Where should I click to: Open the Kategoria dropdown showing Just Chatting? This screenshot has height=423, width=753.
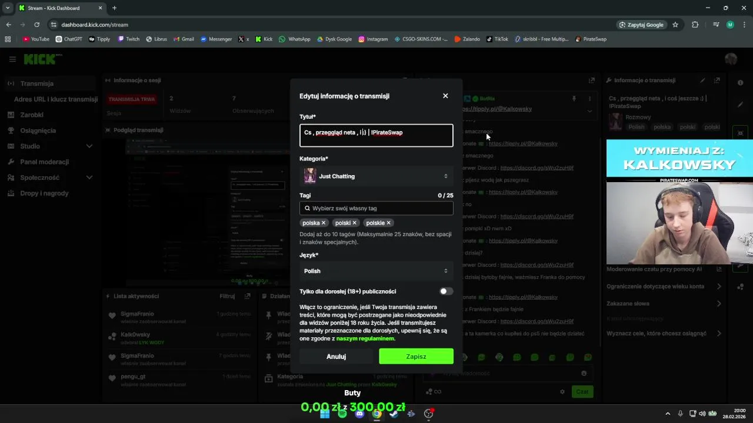tap(376, 176)
